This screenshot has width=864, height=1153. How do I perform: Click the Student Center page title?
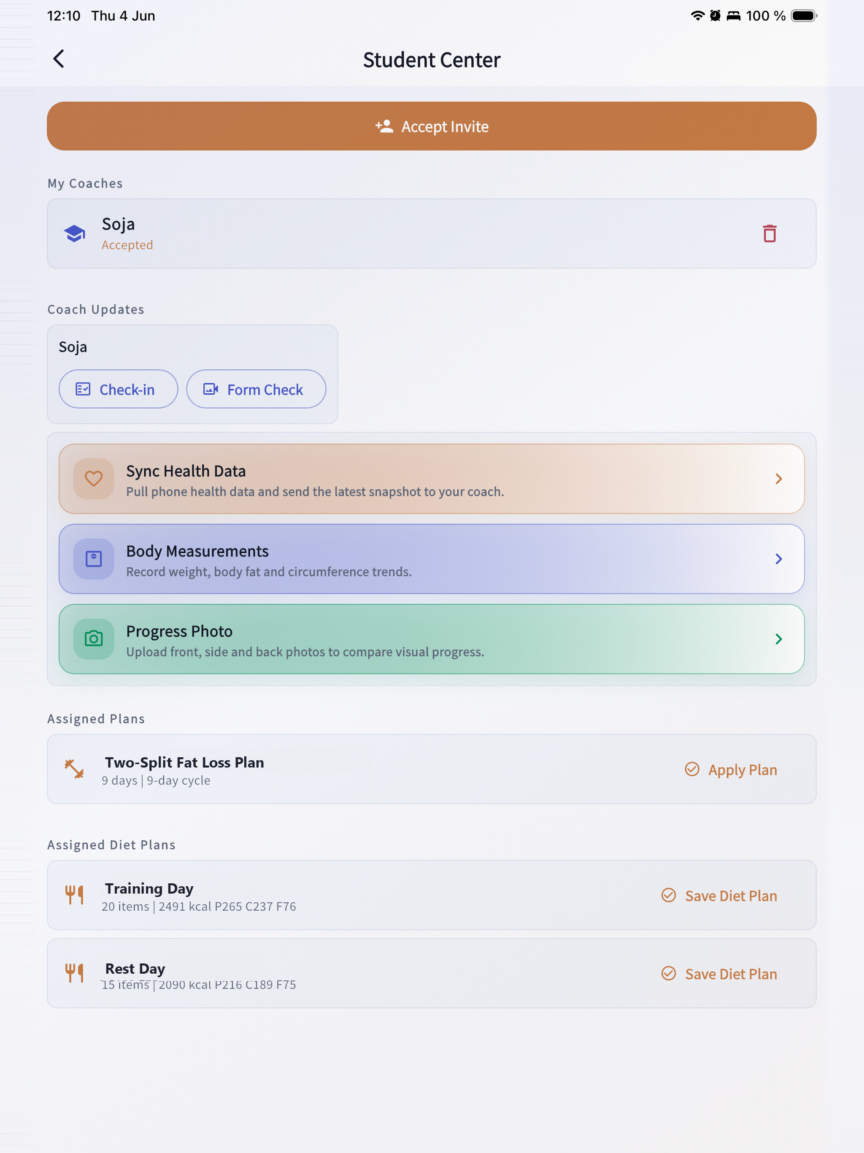[432, 60]
